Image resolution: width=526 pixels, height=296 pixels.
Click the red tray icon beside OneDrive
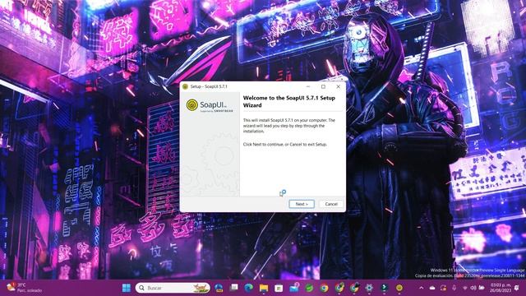[x=443, y=288]
